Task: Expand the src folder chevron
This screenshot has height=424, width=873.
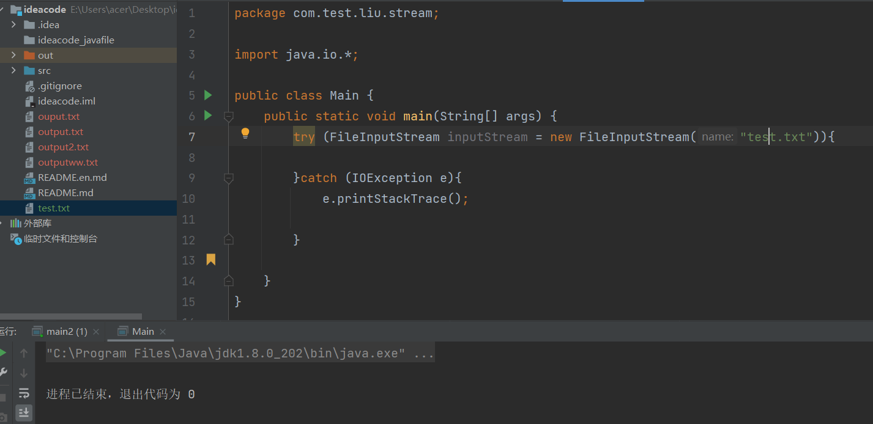Action: (x=12, y=70)
